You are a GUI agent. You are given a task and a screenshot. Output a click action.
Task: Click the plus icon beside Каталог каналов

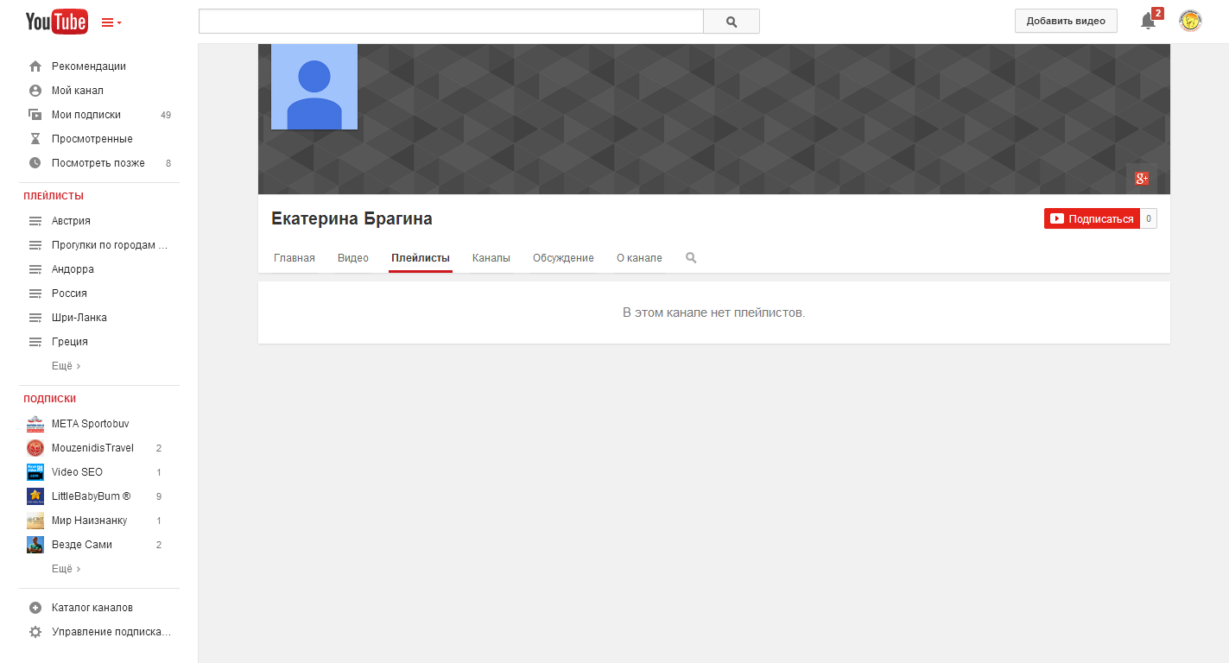[35, 608]
